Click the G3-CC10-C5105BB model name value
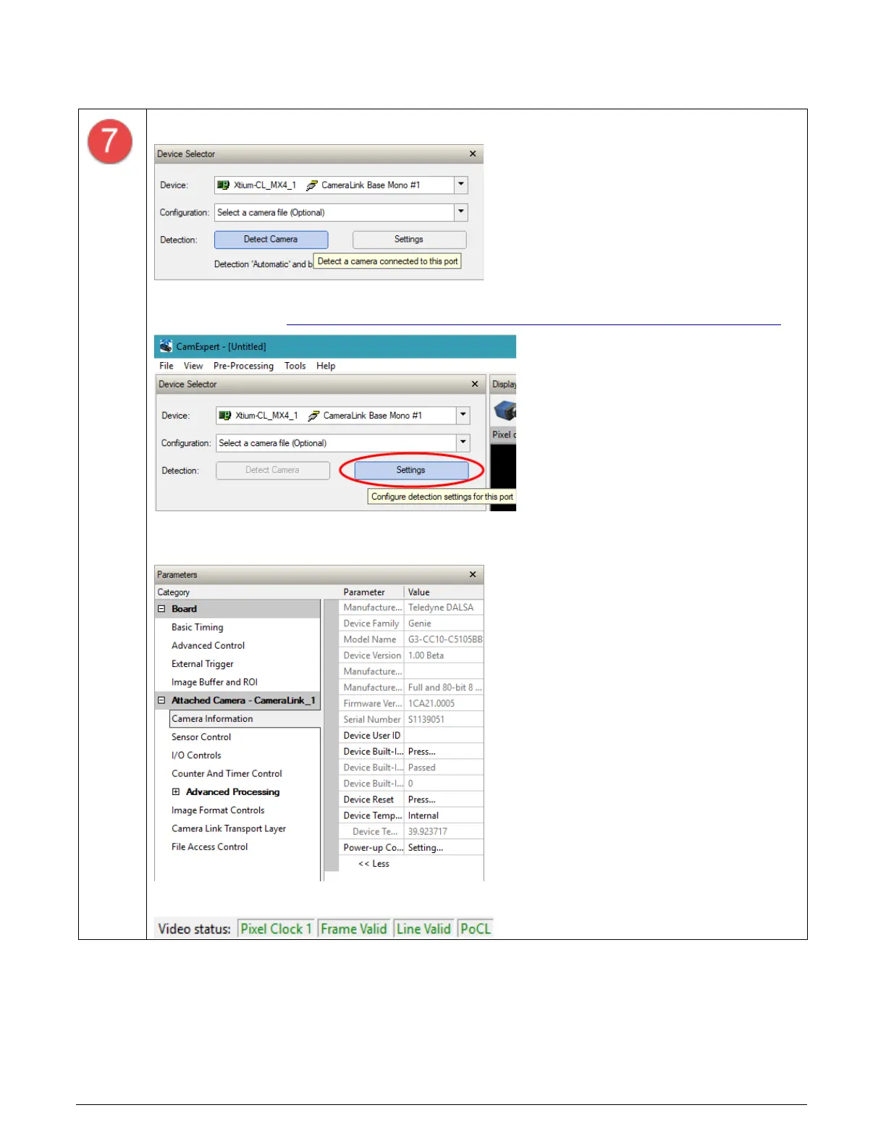This screenshot has height=1147, width=886. (444, 639)
